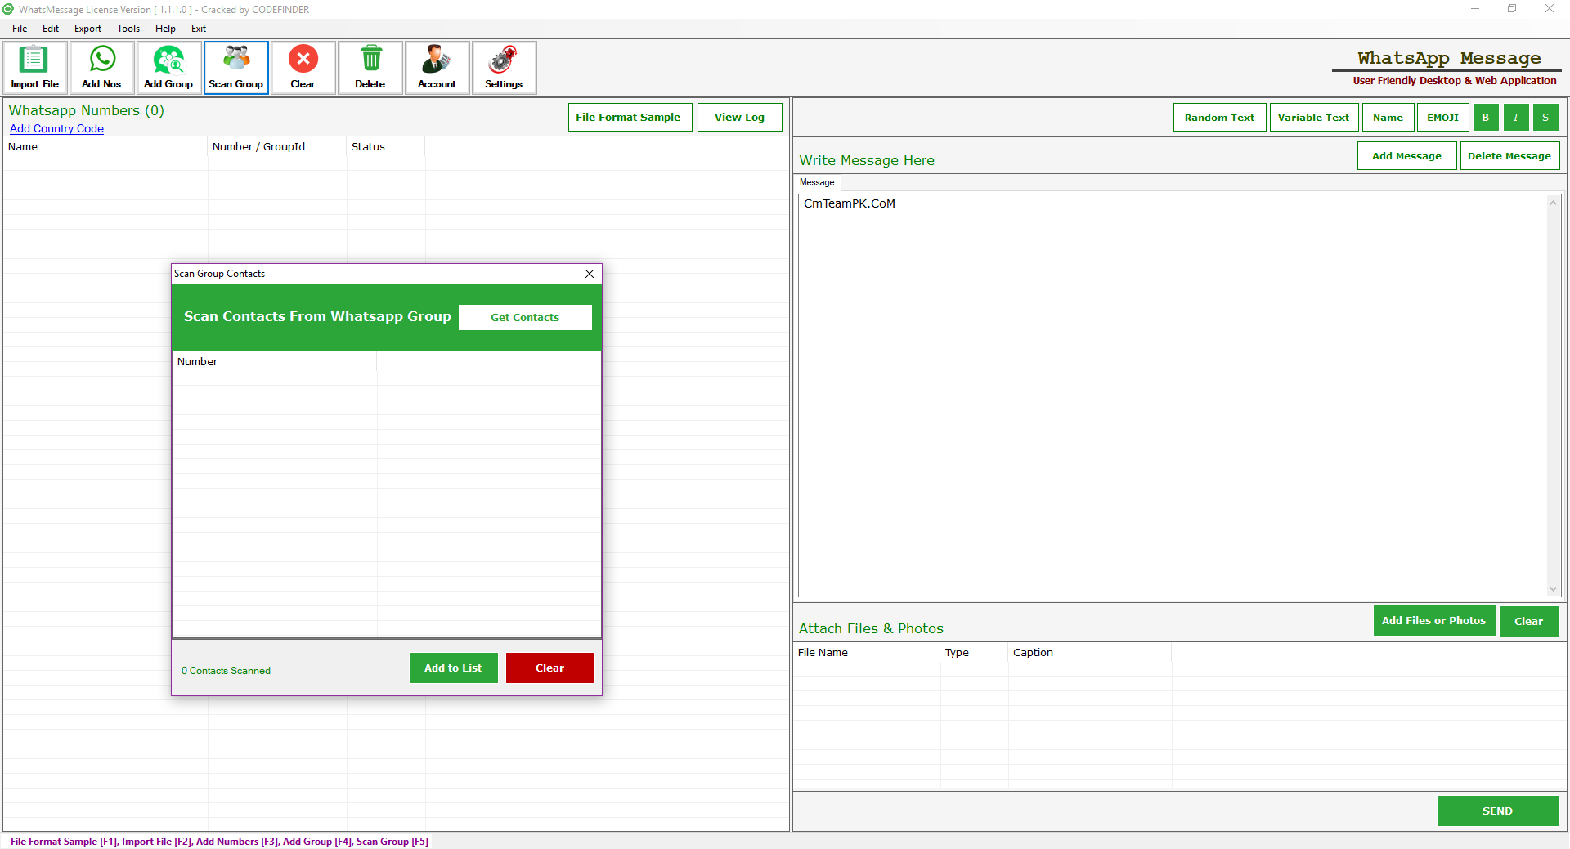1570x849 pixels.
Task: Open the Tools menu
Action: [128, 29]
